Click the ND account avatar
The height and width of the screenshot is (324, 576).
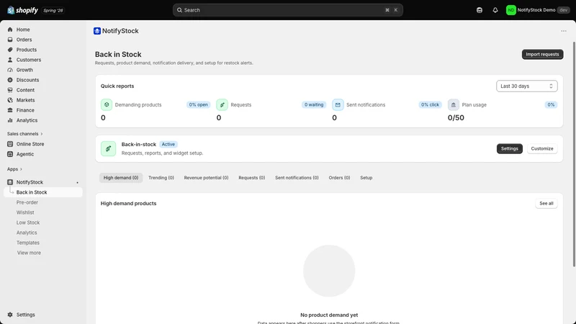click(x=510, y=10)
